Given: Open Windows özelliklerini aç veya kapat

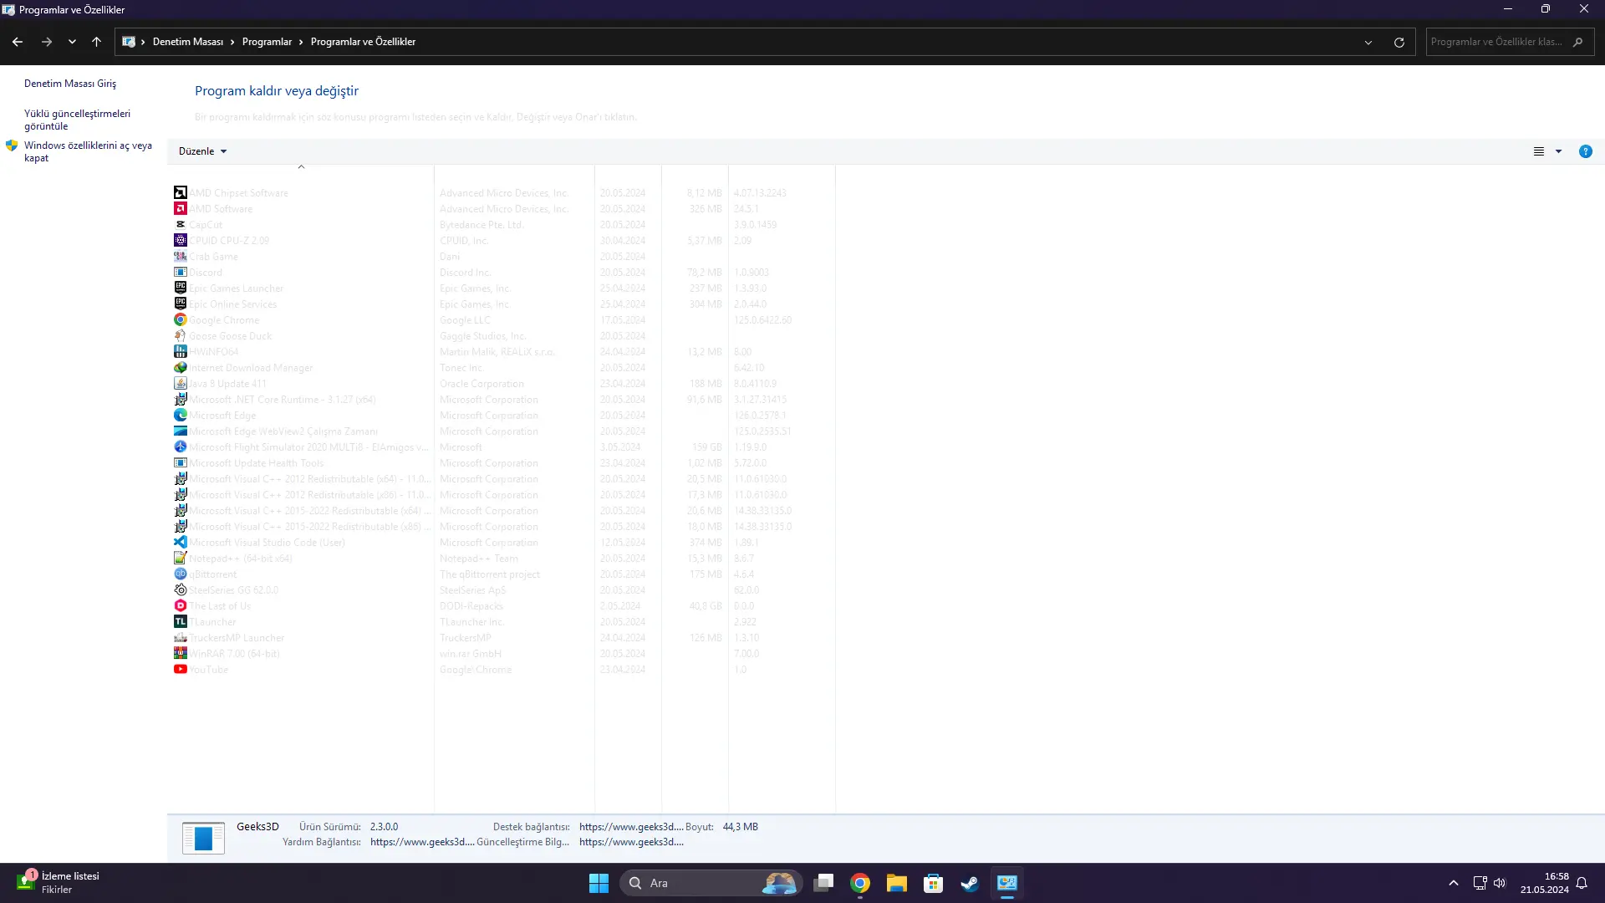Looking at the screenshot, I should (88, 151).
